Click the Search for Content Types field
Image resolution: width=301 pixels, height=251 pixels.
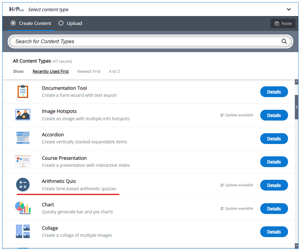click(145, 41)
